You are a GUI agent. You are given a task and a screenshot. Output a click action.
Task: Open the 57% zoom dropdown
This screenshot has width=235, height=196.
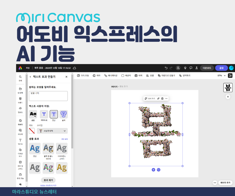pos(222,76)
